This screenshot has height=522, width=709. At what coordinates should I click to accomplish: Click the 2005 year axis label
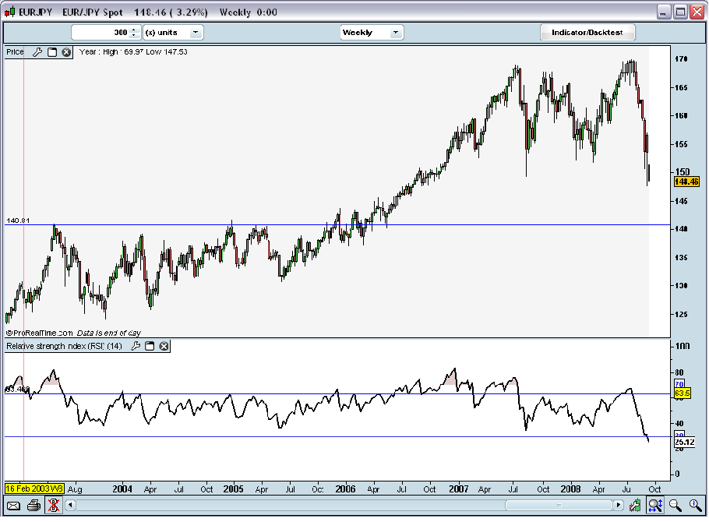click(233, 489)
